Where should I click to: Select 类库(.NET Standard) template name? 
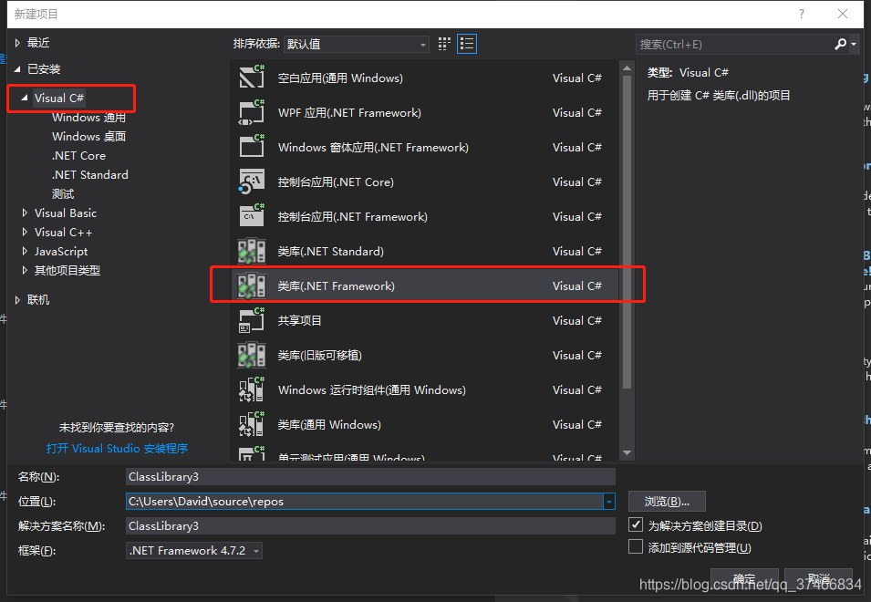pyautogui.click(x=330, y=252)
